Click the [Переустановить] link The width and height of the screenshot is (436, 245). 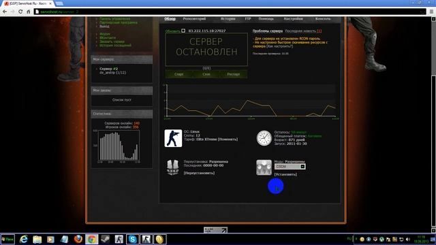click(199, 173)
